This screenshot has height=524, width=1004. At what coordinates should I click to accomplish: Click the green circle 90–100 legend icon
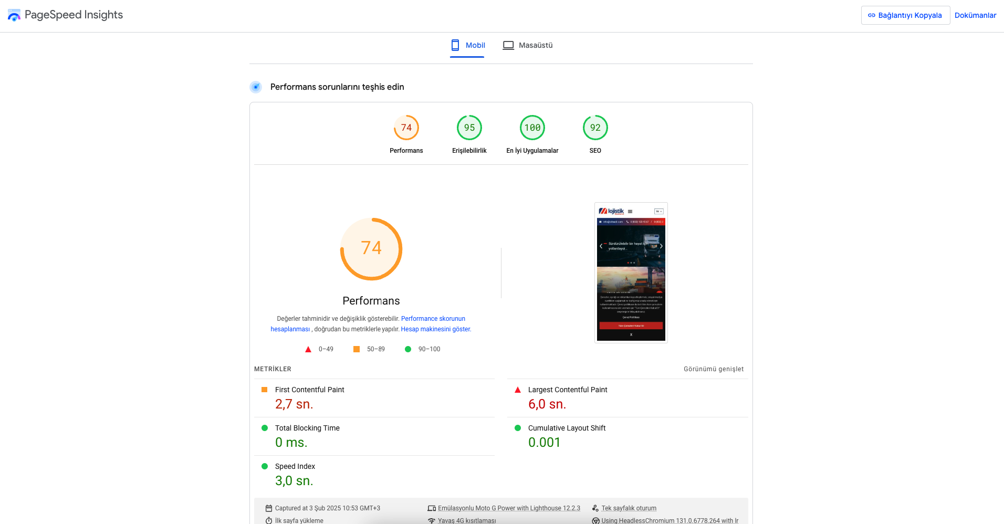408,349
